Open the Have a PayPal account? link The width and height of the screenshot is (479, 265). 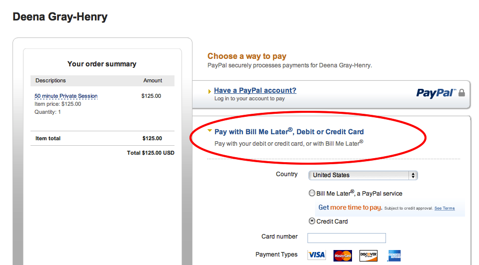click(255, 90)
